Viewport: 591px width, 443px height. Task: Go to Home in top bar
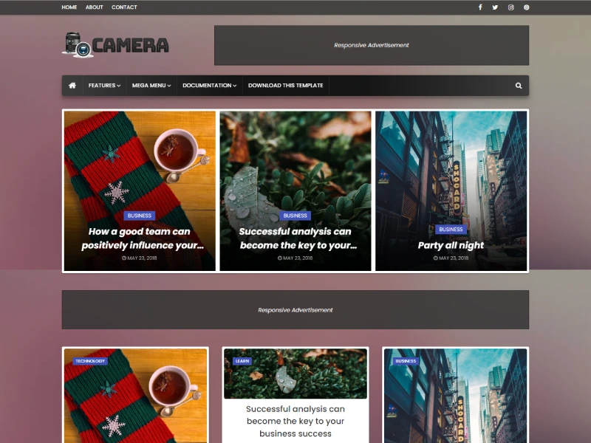[x=69, y=7]
